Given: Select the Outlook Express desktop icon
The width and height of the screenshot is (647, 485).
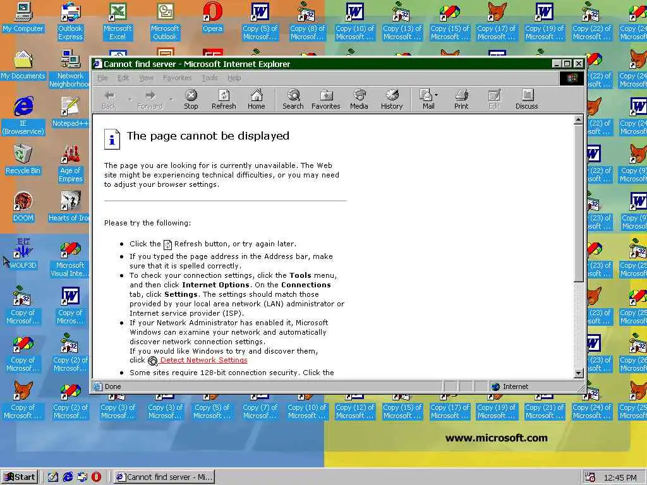Looking at the screenshot, I should coord(70,21).
